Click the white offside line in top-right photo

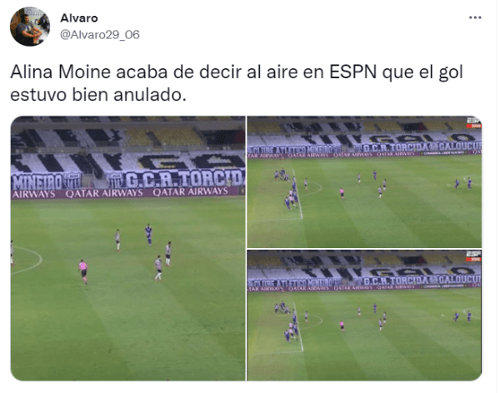297,194
